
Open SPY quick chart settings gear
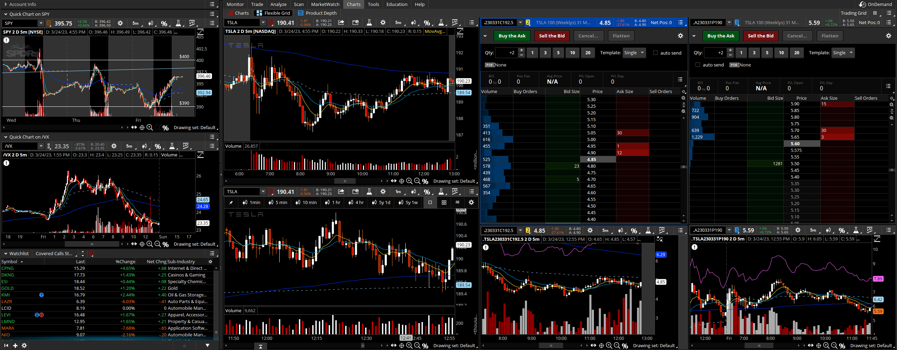pos(120,23)
